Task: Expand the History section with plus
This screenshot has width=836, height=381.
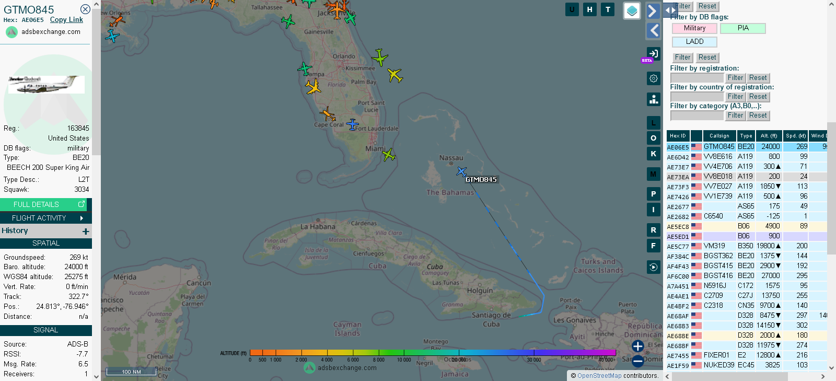Action: tap(86, 231)
